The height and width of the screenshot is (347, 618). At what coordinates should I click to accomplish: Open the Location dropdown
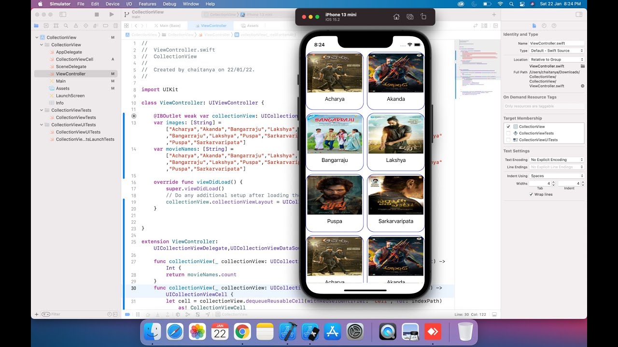[557, 60]
